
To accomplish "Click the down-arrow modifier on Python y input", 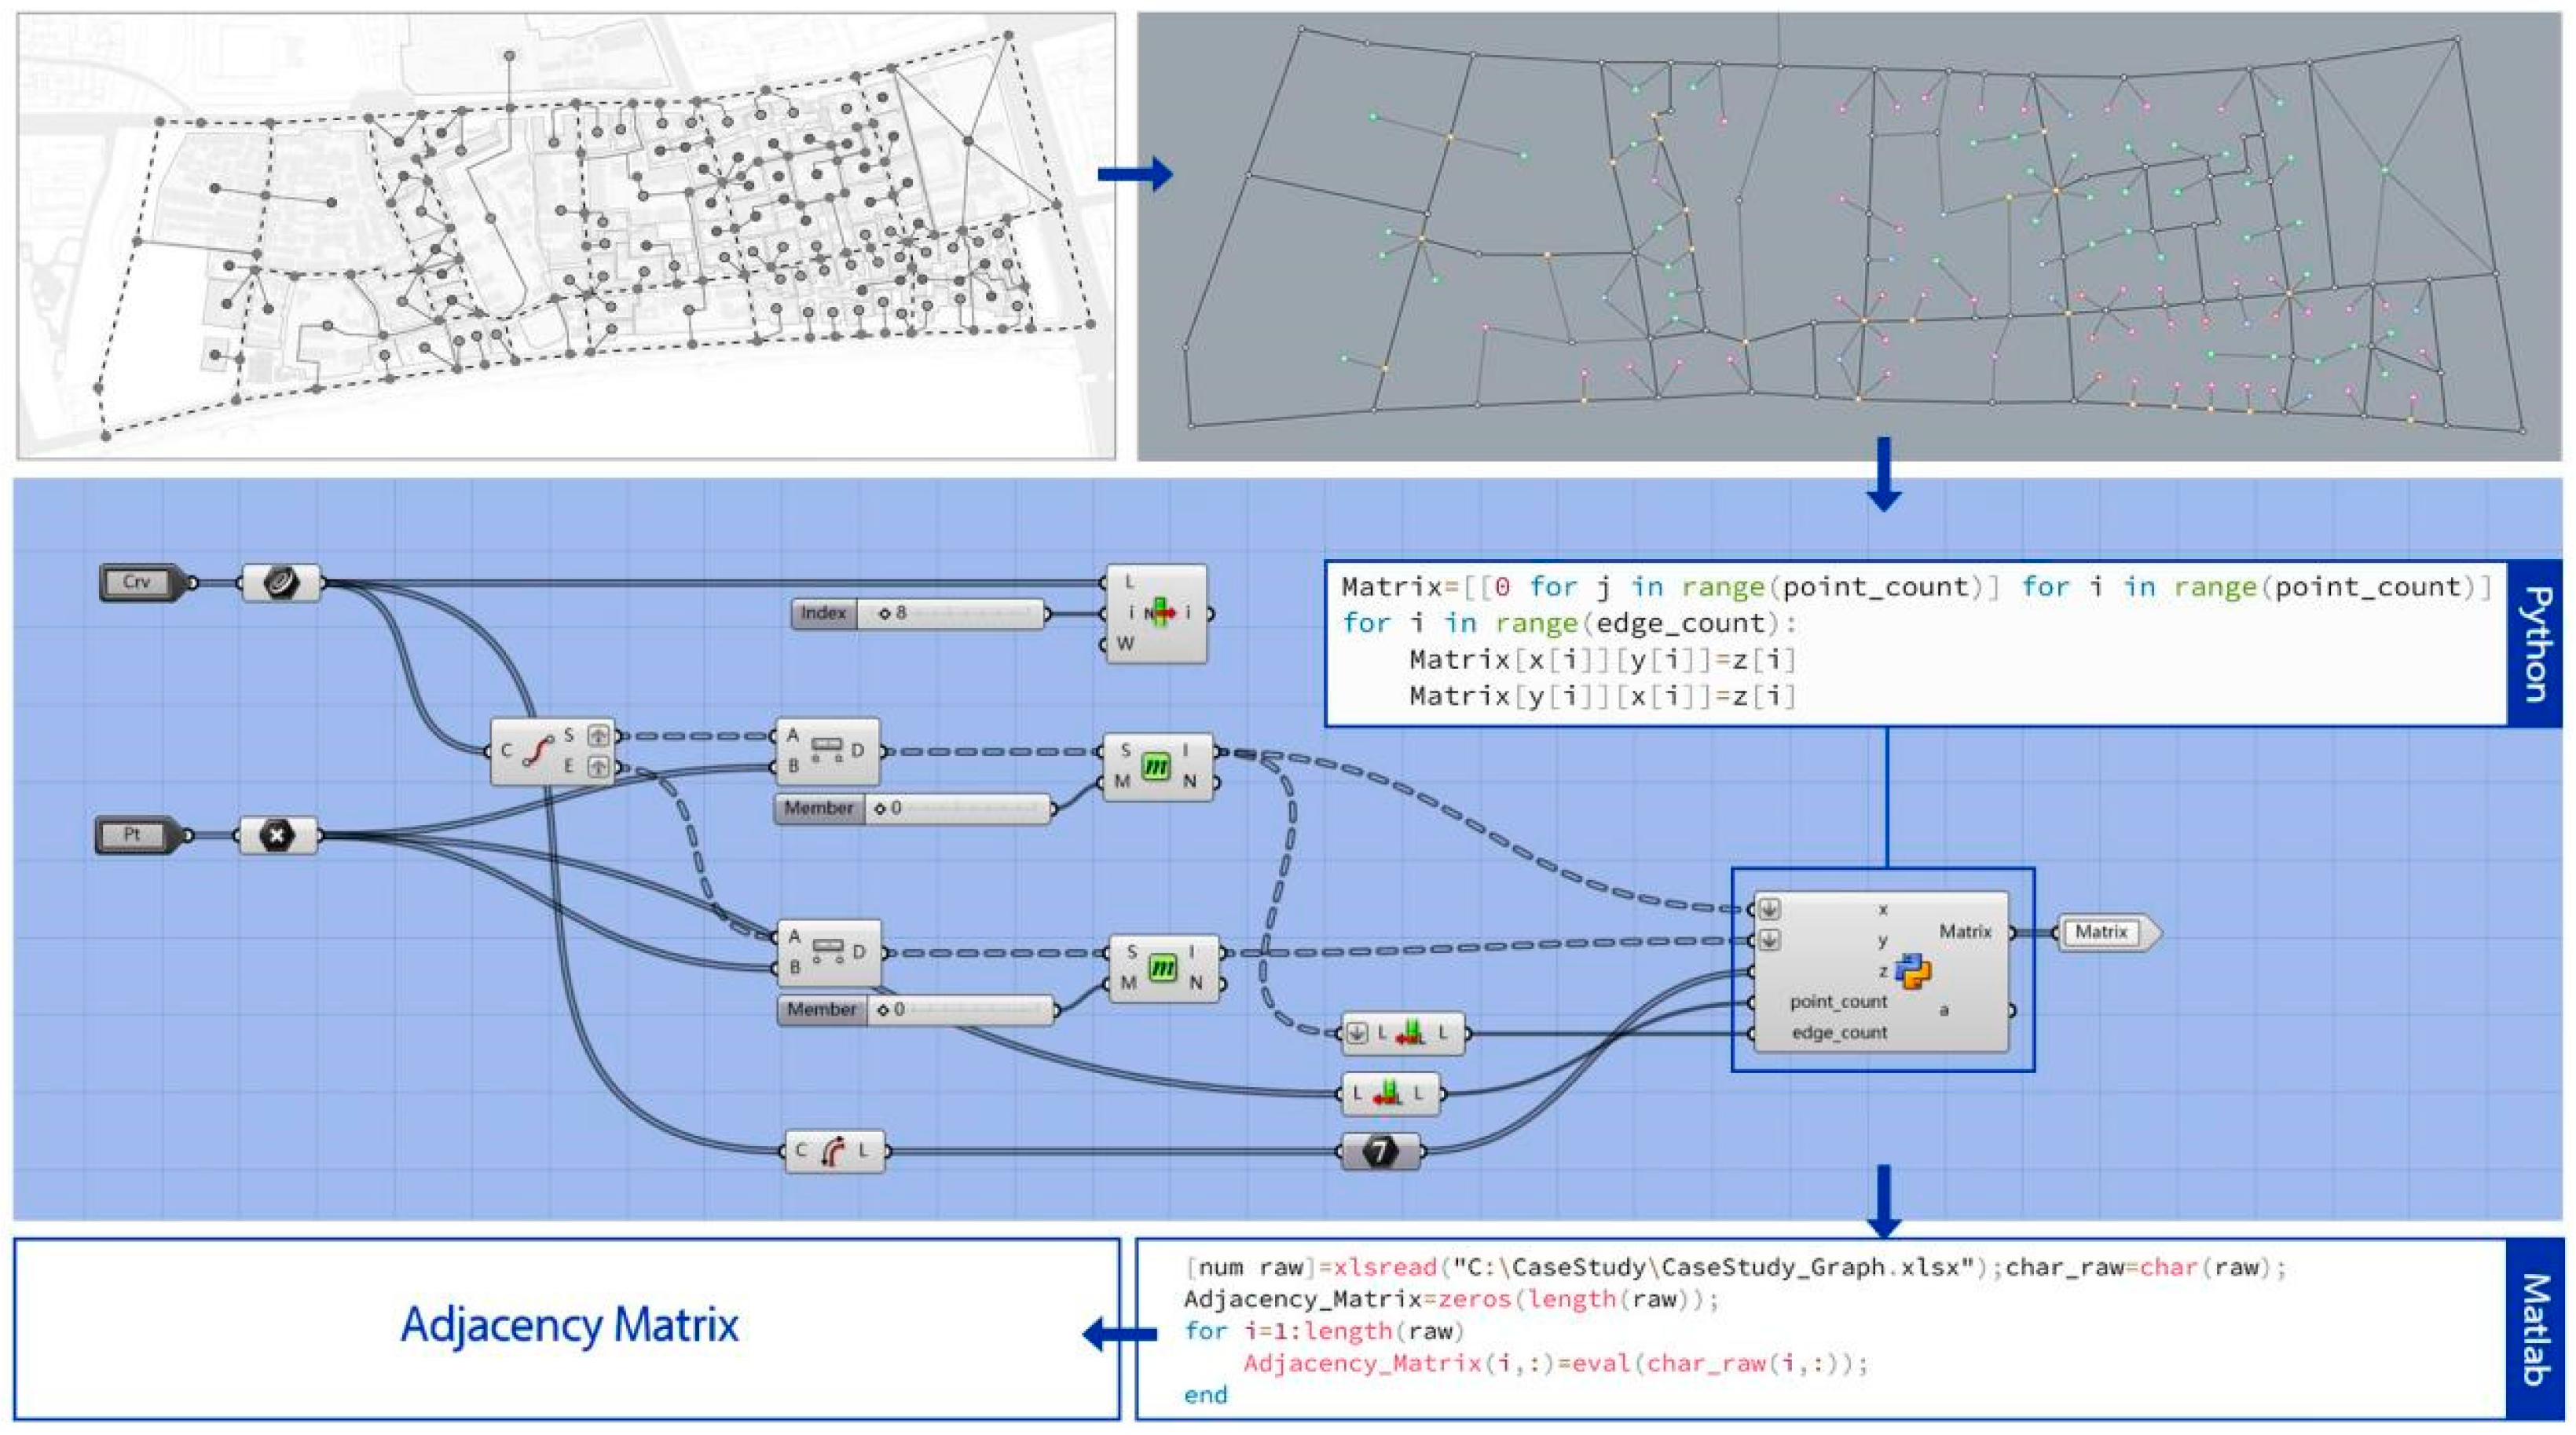I will pos(1769,940).
